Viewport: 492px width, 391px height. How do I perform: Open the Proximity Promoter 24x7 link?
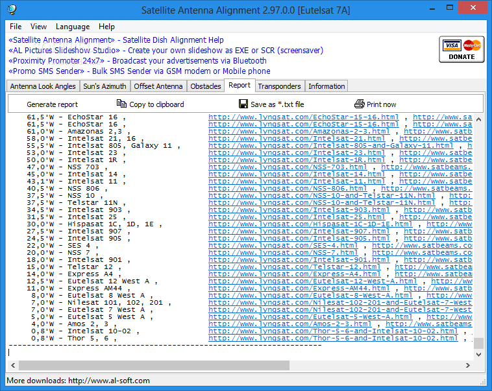[x=138, y=61]
